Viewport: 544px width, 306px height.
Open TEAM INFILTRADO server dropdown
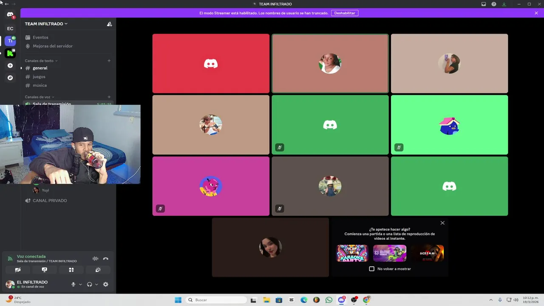click(46, 24)
